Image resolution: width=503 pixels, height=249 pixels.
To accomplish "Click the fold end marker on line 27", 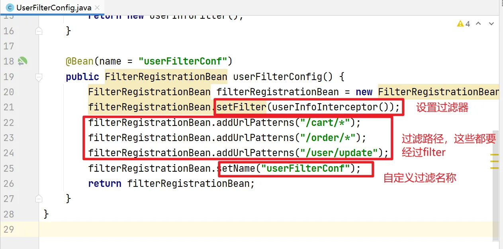I will [x=39, y=198].
